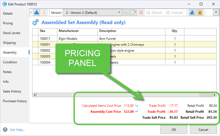Viewport: 220px width, 136px height.
Task: Click the copy version document icon
Action: (x=126, y=13)
